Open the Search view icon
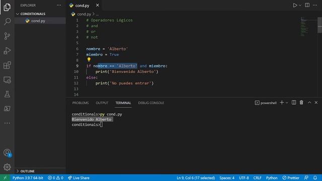Viewport: 322px width, 181px height. coord(7,22)
